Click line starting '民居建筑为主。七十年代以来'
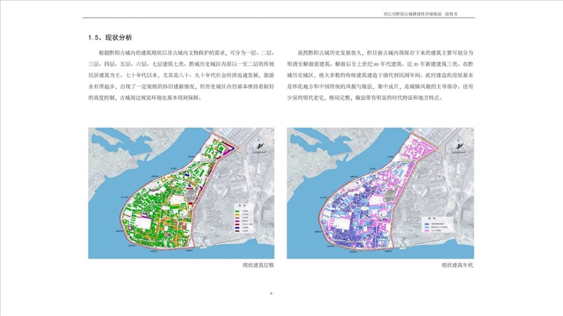563x316 pixels. tap(181, 75)
